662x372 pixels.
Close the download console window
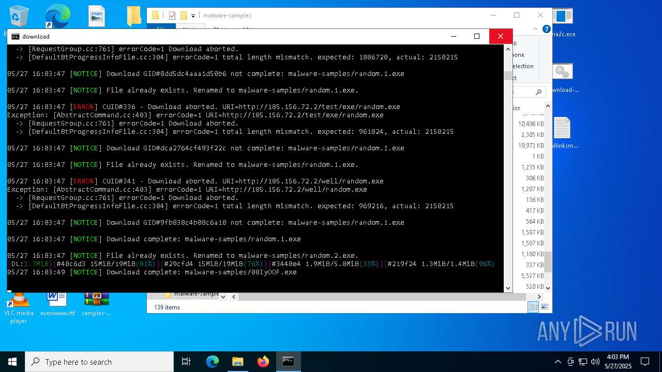500,36
